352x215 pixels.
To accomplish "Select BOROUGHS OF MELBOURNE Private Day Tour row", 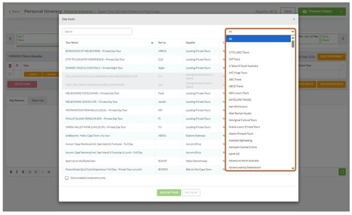I will (143, 51).
